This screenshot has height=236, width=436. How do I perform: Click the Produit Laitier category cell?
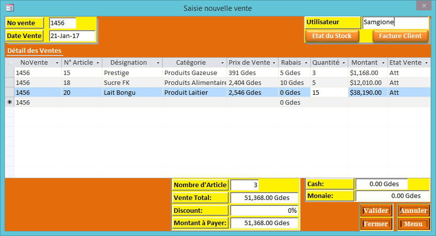coord(194,93)
